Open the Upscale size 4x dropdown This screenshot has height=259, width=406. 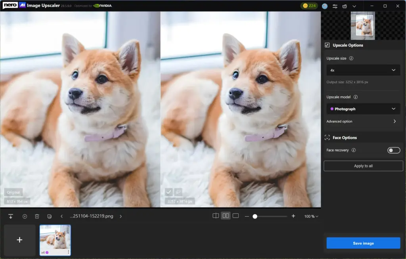click(x=363, y=70)
